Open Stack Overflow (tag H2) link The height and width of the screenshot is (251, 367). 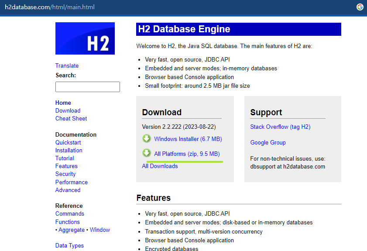(281, 127)
